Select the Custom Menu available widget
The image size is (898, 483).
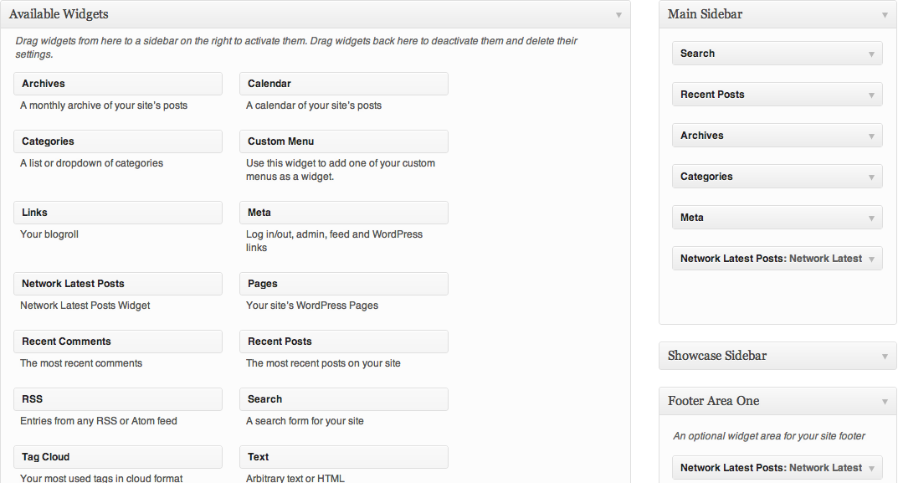[344, 141]
